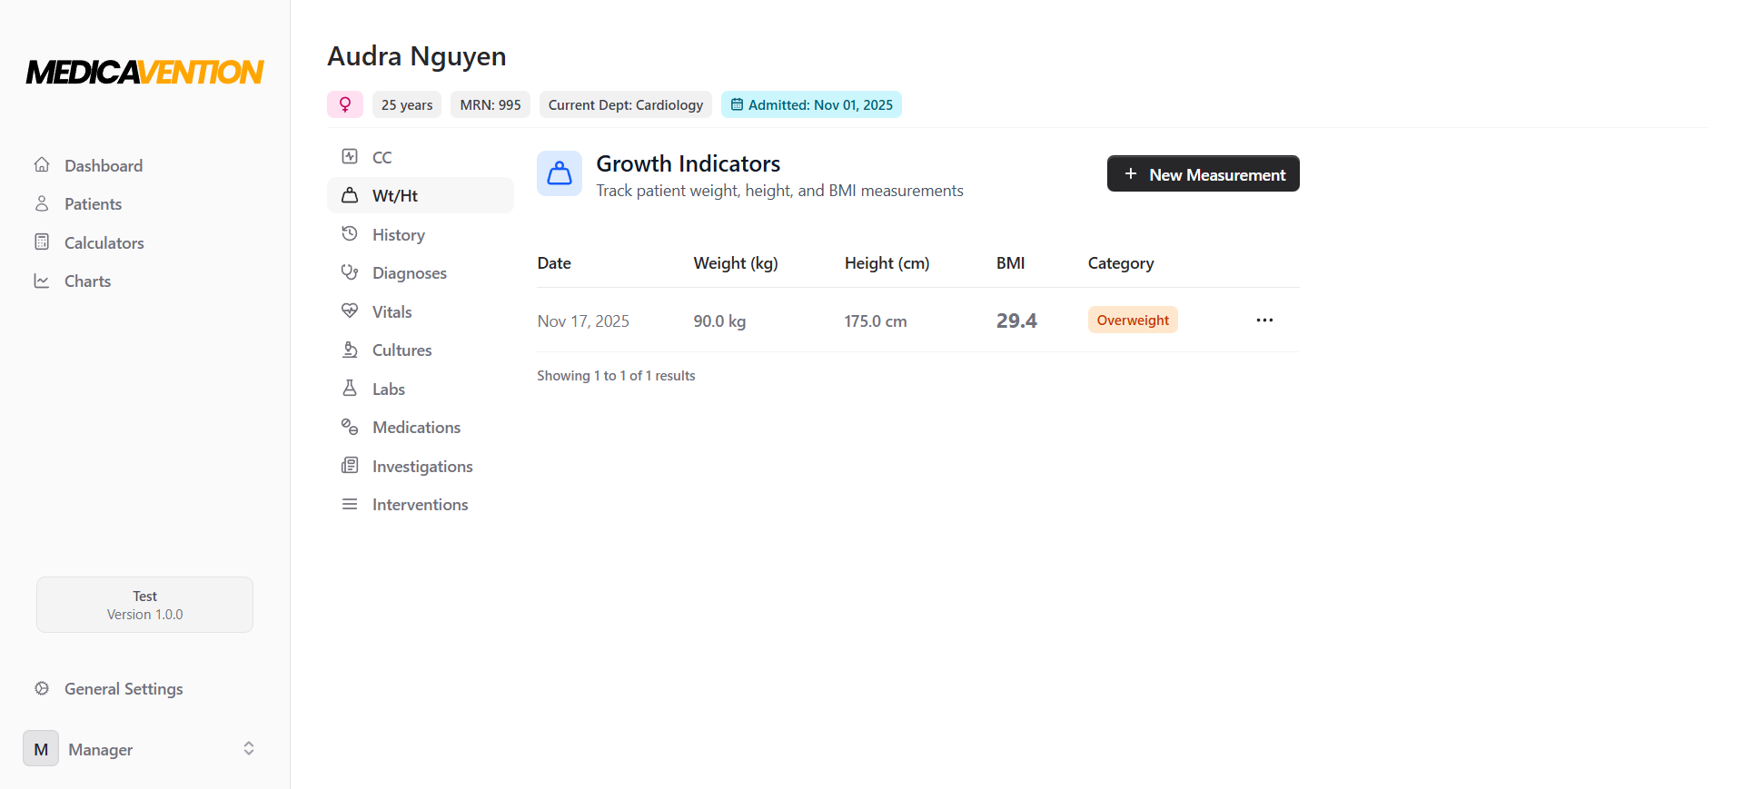Viewport: 1744px width, 789px height.
Task: Click the Wt/Ht weight icon in patient menu
Action: click(x=350, y=195)
